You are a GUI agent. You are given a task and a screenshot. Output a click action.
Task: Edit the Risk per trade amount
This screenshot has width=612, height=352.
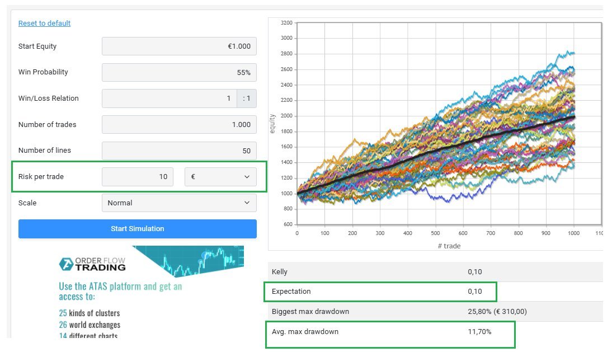(x=138, y=177)
